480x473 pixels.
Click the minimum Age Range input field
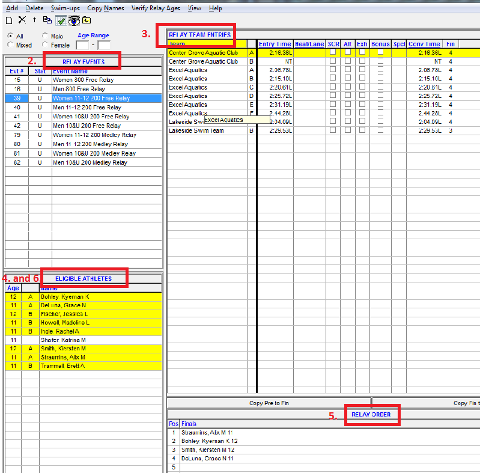(x=82, y=45)
